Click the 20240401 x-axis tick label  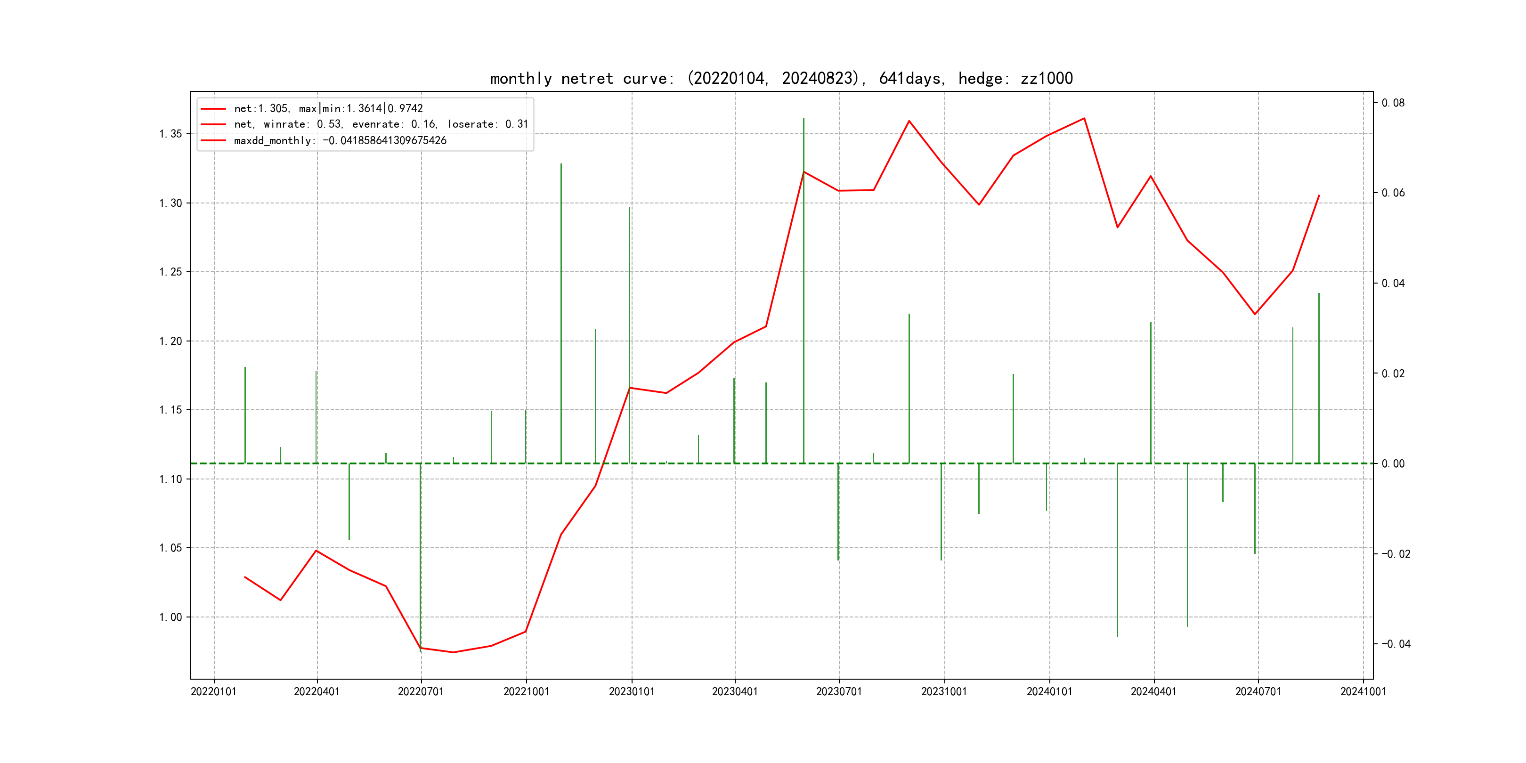pos(1153,692)
